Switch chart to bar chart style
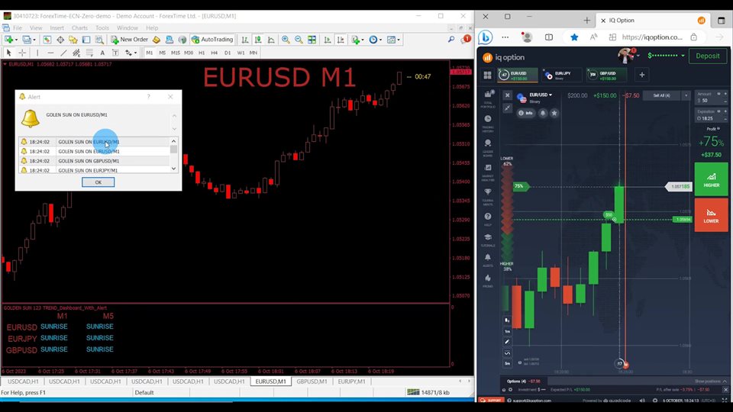 (244, 40)
